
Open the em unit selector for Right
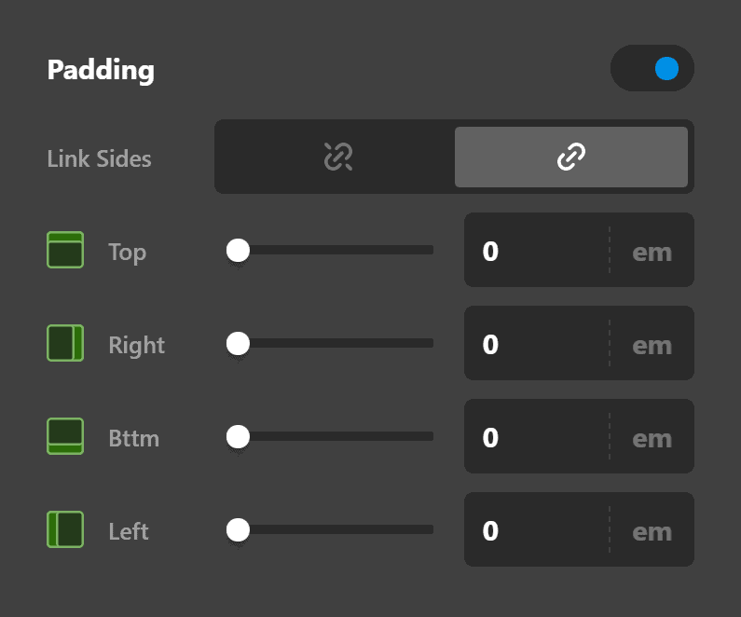click(x=652, y=345)
